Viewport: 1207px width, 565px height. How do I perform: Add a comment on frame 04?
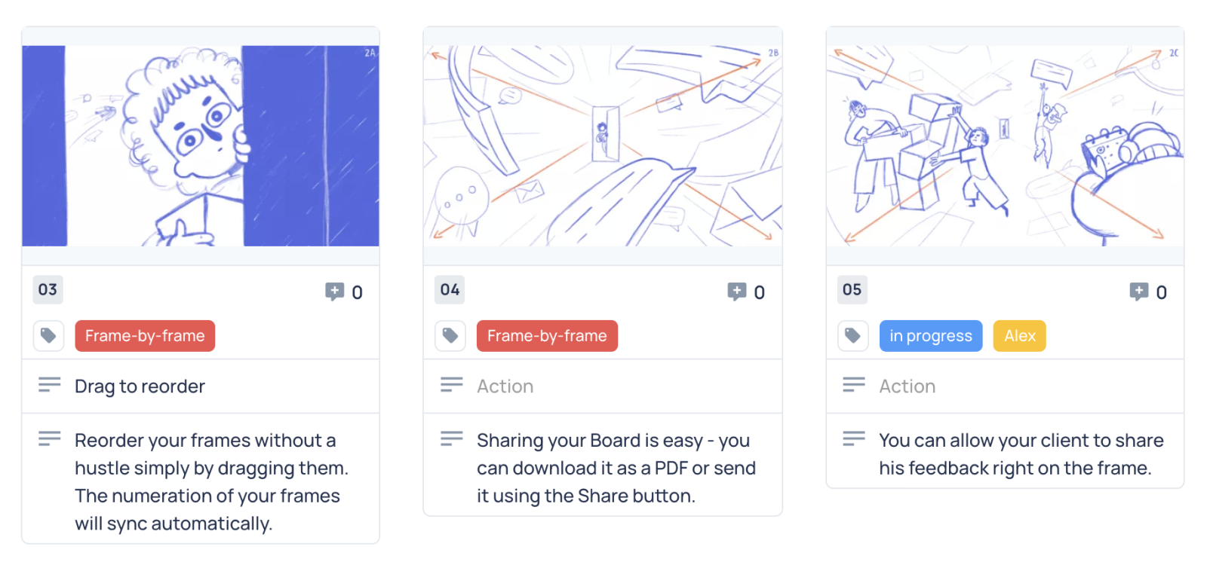[736, 292]
